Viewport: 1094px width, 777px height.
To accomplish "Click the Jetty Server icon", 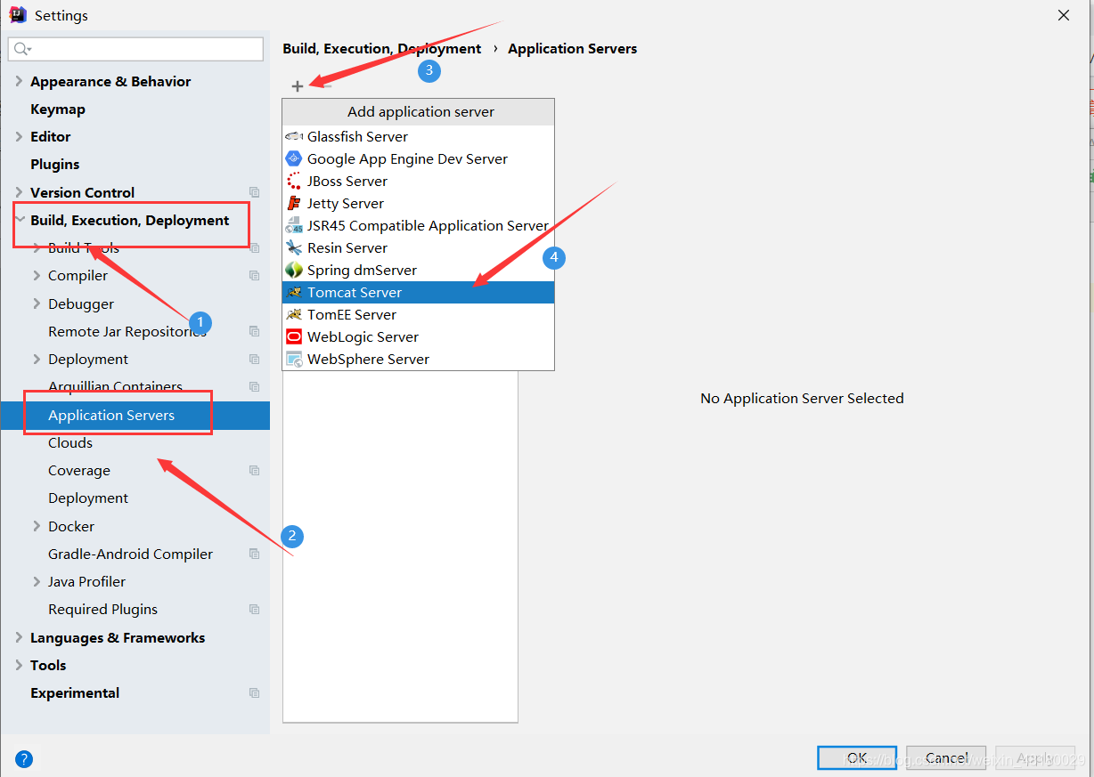I will tap(294, 203).
